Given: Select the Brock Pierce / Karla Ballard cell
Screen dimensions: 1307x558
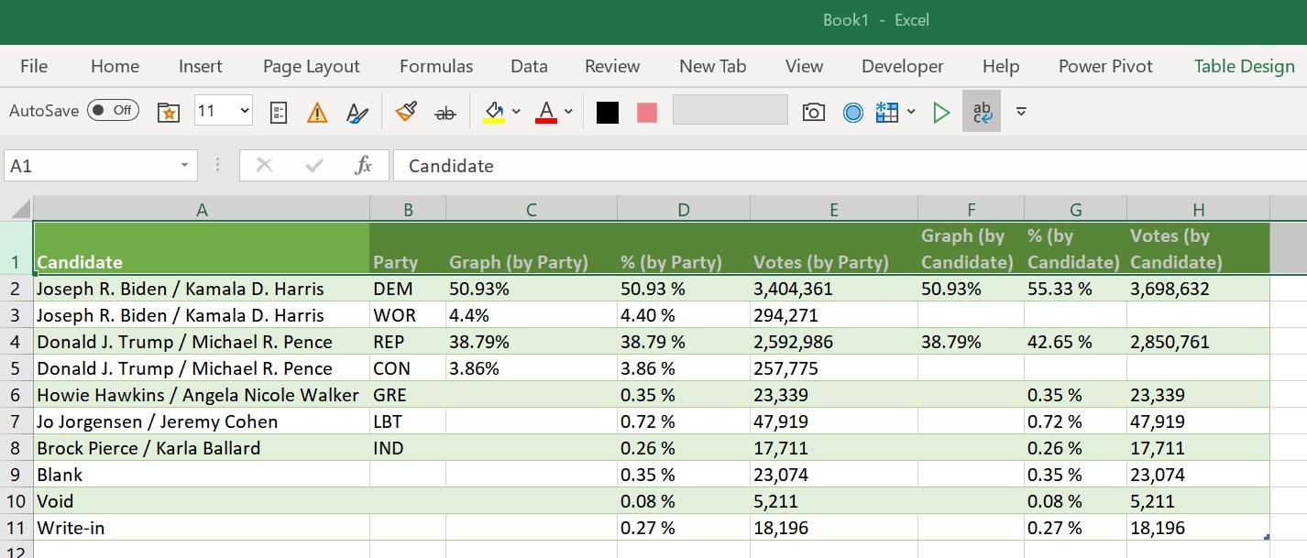Looking at the screenshot, I should coord(202,448).
